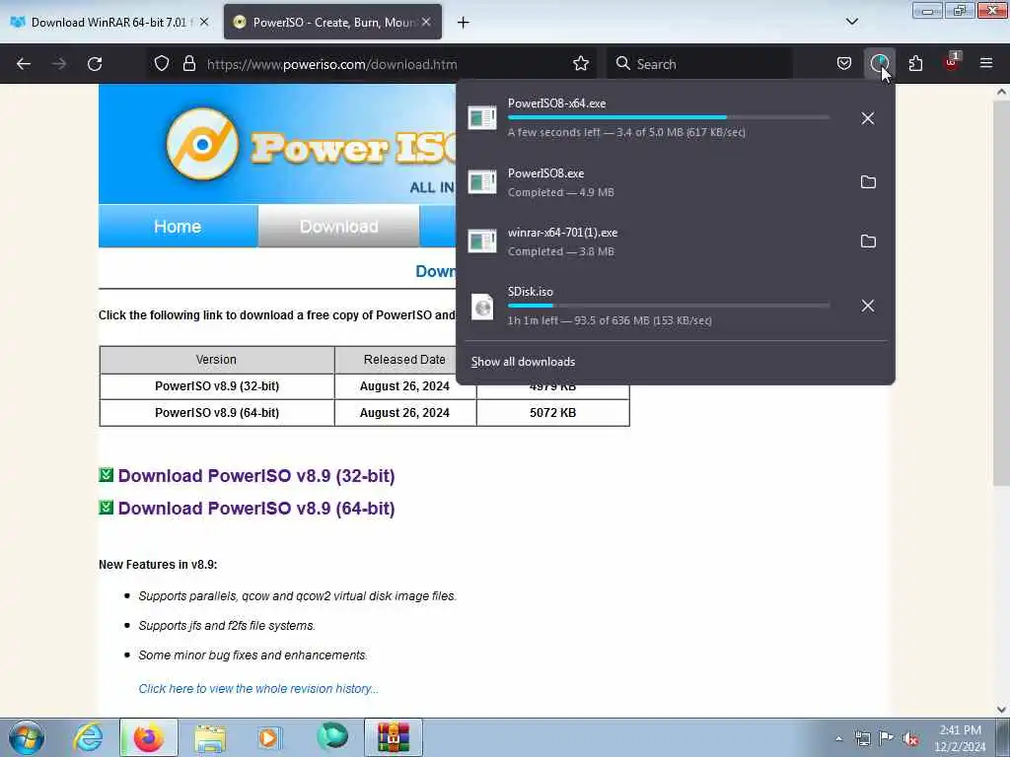
Task: Click the green icon beside 64-bit download
Action: (107, 508)
